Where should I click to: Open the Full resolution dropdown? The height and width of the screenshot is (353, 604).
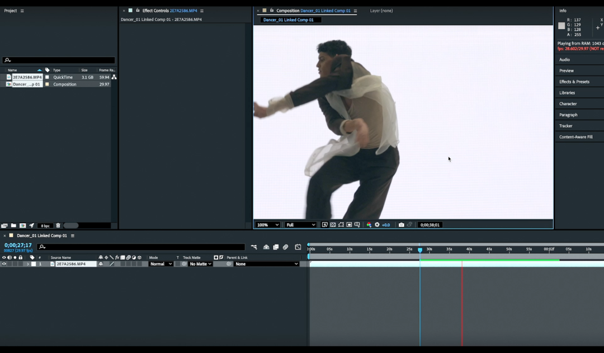(300, 225)
